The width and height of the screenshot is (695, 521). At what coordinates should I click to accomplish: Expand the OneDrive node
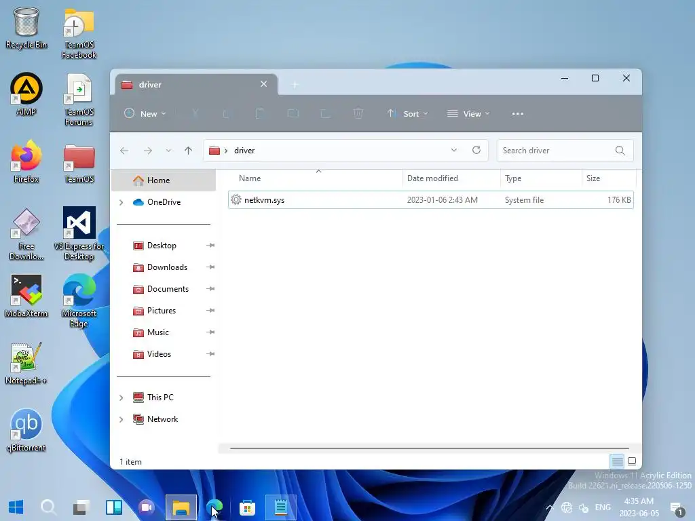pos(121,202)
